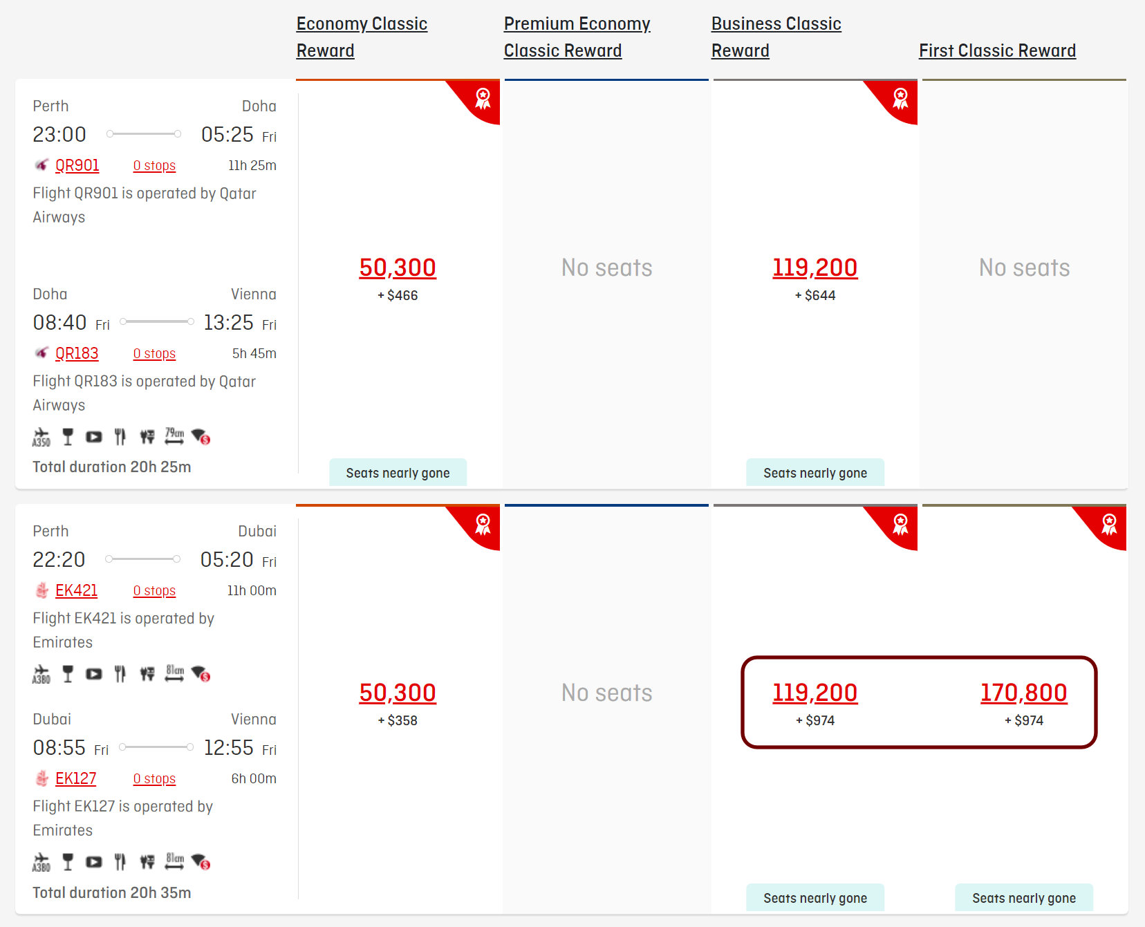Click Seats nearly gone badge on Emirates First
1145x927 pixels.
pos(1024,898)
